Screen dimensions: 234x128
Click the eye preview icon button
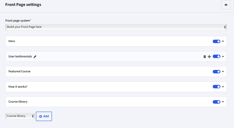click(x=226, y=5)
